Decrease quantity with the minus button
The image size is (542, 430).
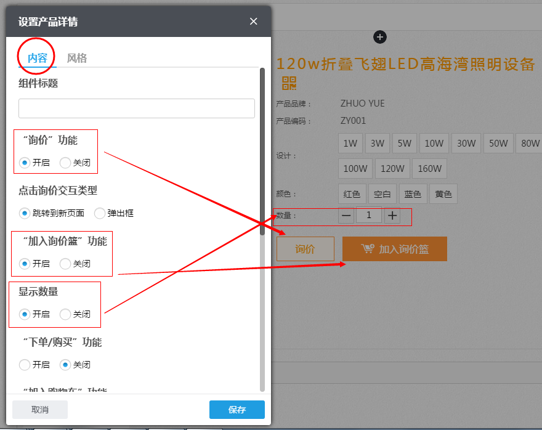click(346, 216)
